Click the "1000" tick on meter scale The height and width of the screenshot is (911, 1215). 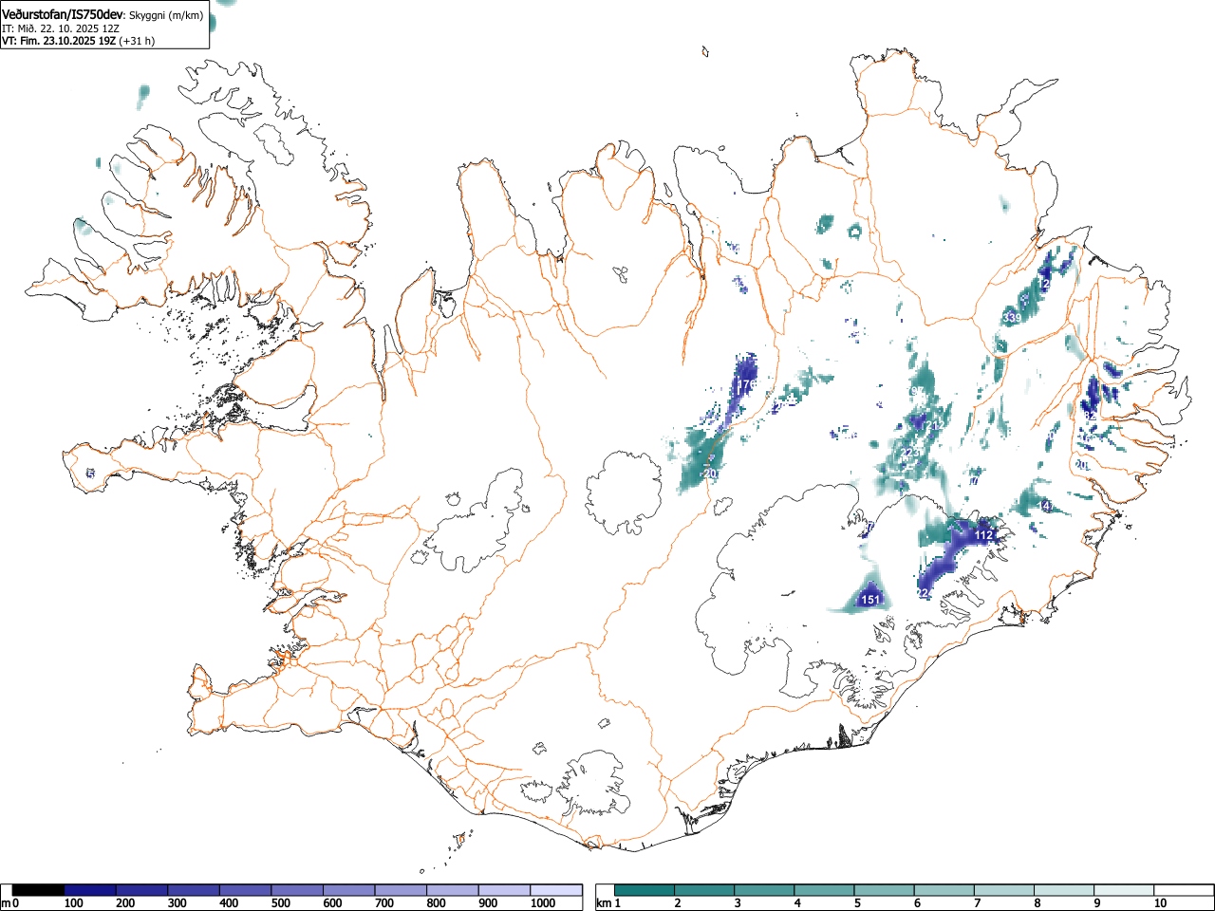[543, 903]
